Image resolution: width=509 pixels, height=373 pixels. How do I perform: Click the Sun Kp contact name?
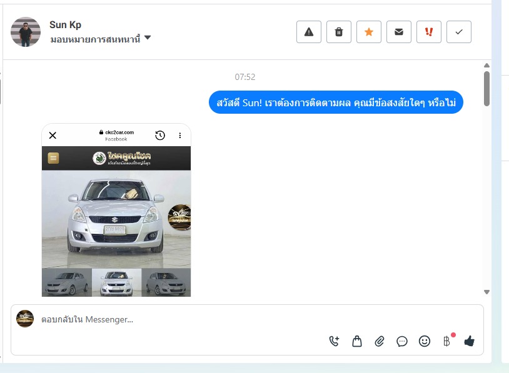point(65,25)
